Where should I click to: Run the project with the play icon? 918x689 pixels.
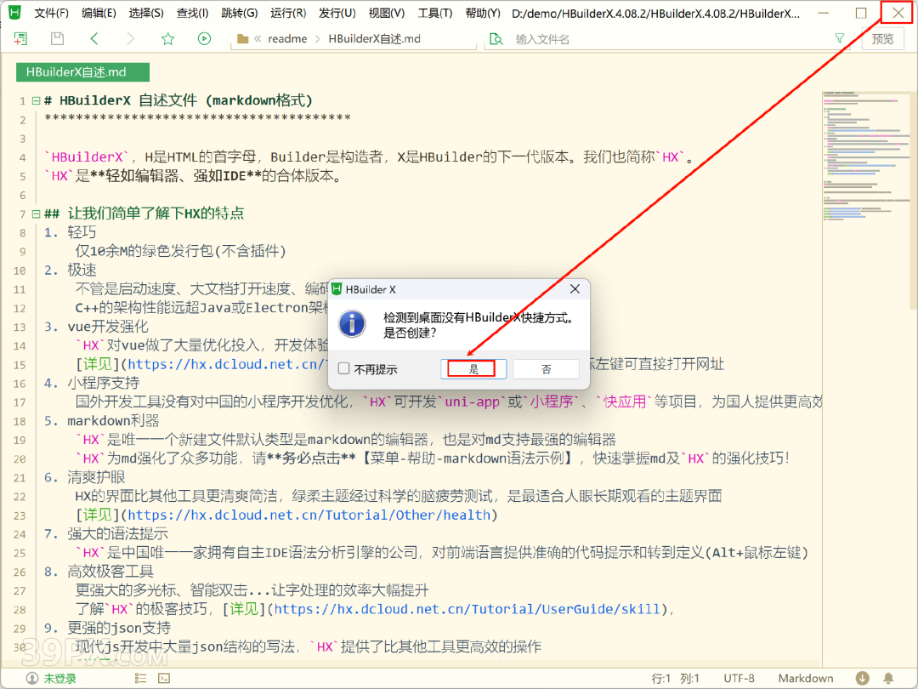click(x=204, y=38)
